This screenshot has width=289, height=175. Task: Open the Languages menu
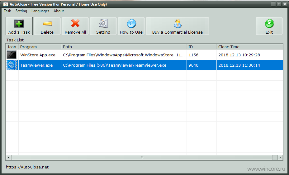40,11
